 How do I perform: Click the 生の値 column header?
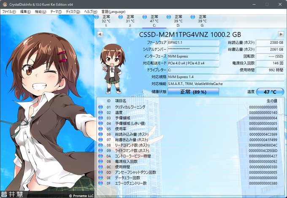click(272, 101)
